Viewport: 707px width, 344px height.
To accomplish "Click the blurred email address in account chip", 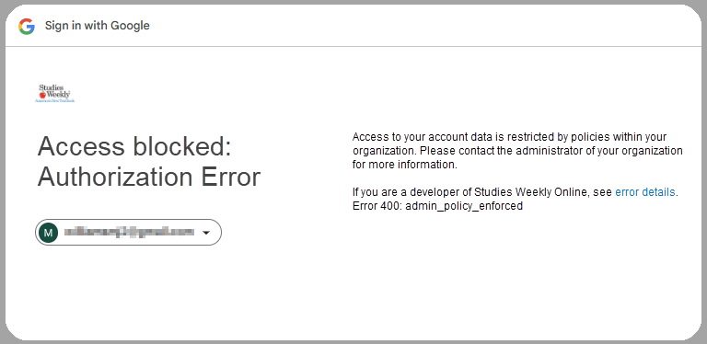I will [x=129, y=233].
